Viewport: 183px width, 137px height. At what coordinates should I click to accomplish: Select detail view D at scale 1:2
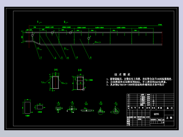click(101, 108)
